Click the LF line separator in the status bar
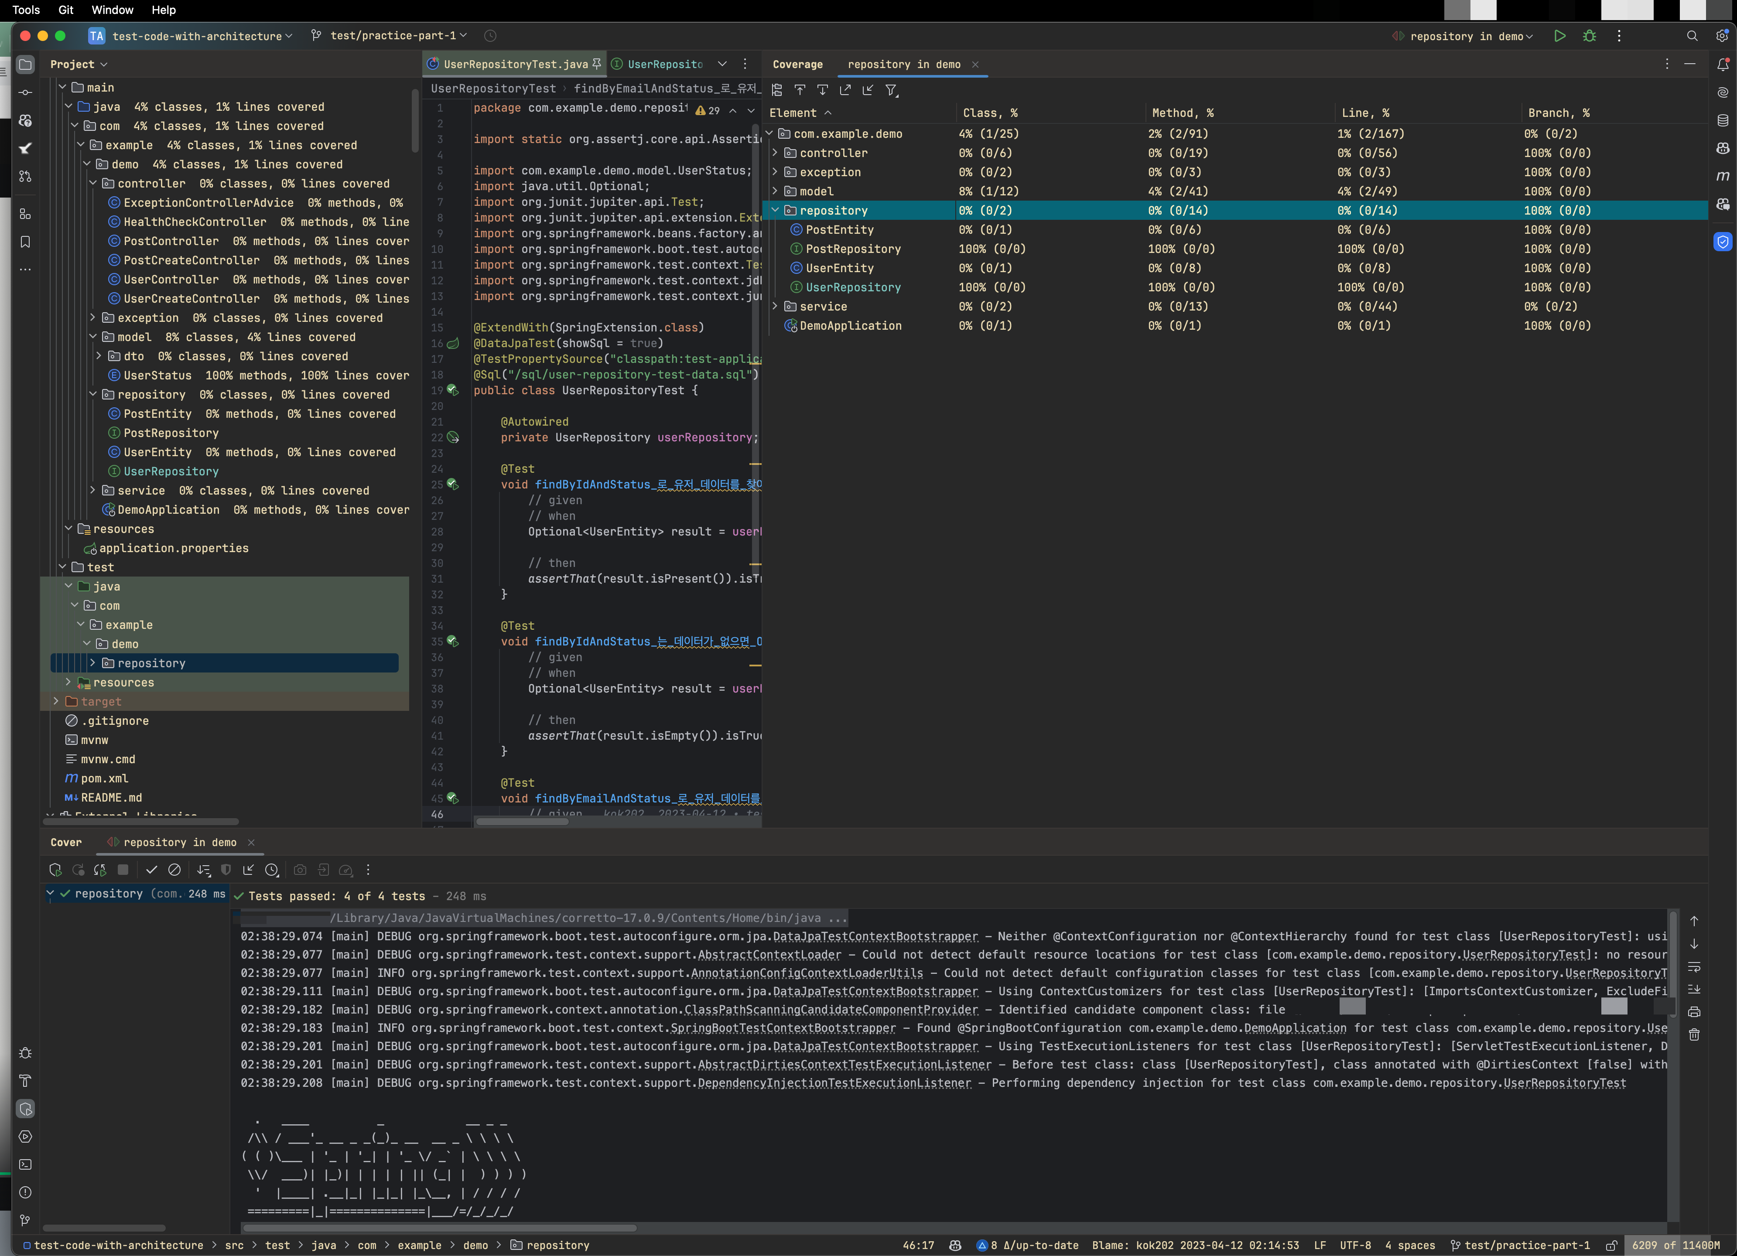1737x1256 pixels. click(x=1320, y=1246)
